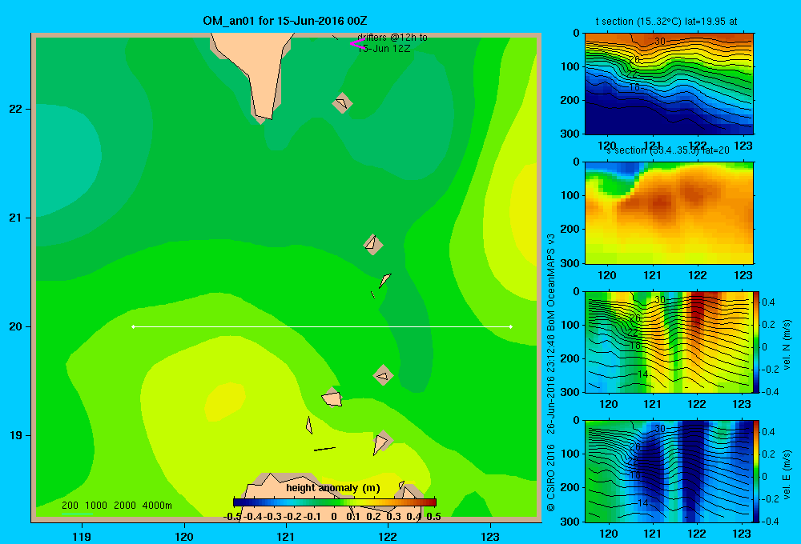This screenshot has height=544, width=801.
Task: Click the left endpoint of the white section line
Action: pyautogui.click(x=133, y=326)
